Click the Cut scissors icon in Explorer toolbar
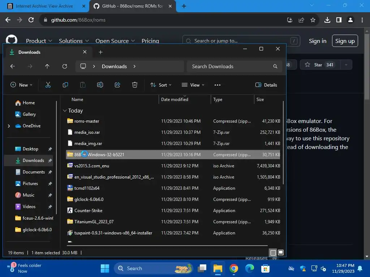This screenshot has height=277, width=370. [x=48, y=85]
